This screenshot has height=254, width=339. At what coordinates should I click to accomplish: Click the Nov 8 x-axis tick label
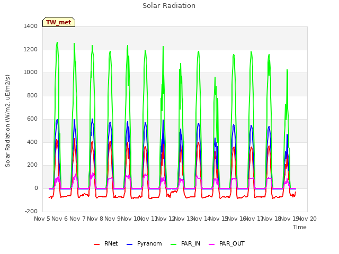point(95,219)
